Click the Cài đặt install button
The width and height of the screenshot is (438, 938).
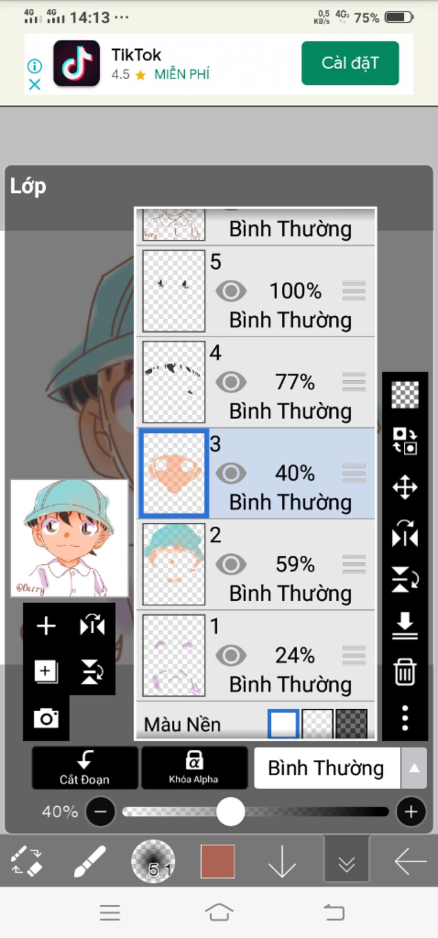350,63
